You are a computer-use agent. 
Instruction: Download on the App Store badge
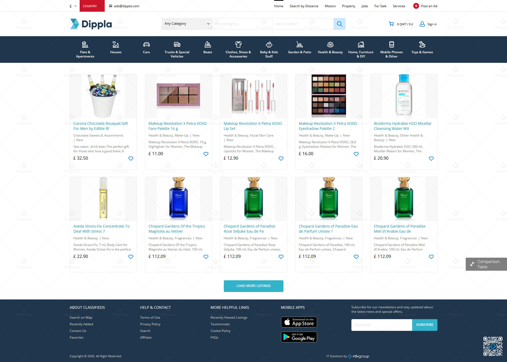click(299, 322)
